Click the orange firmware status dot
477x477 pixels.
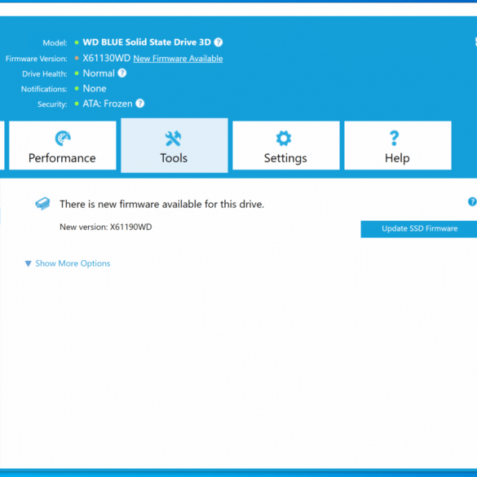coord(77,58)
